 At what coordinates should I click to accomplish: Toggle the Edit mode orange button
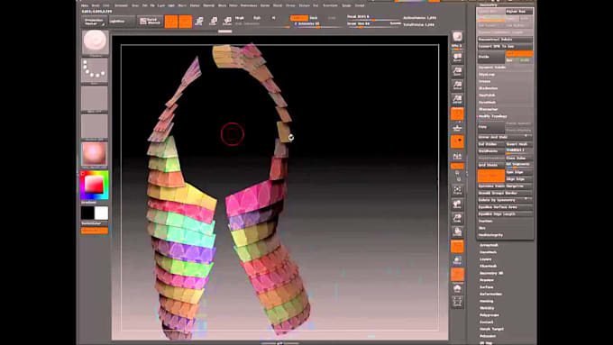click(171, 21)
